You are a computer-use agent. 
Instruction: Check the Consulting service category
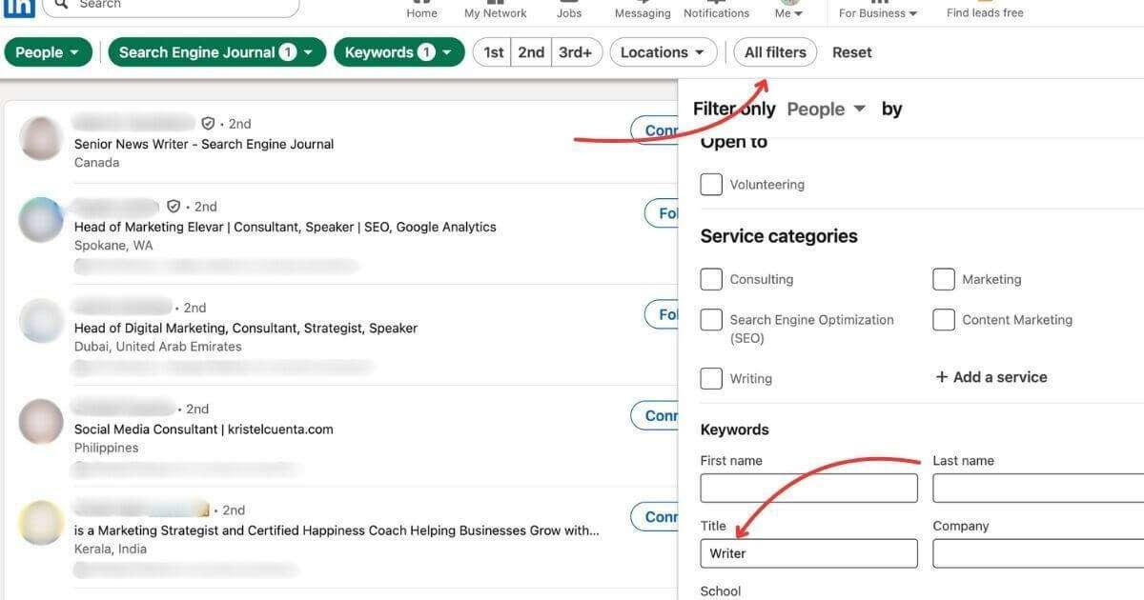coord(710,278)
